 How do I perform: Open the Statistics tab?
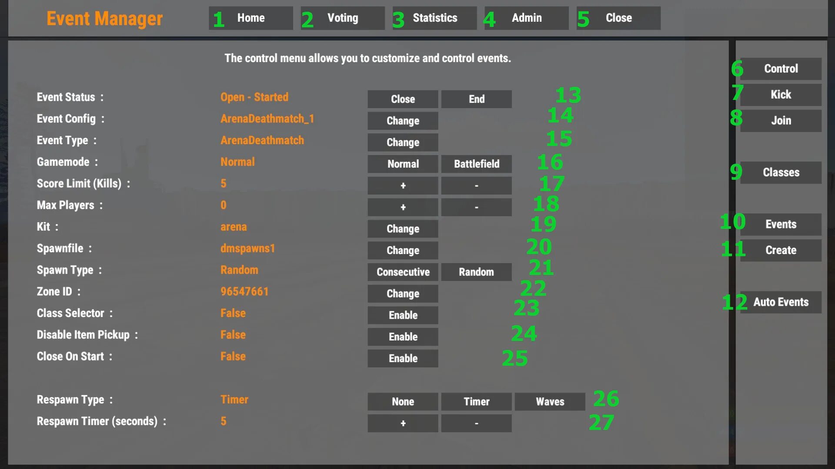click(x=435, y=18)
